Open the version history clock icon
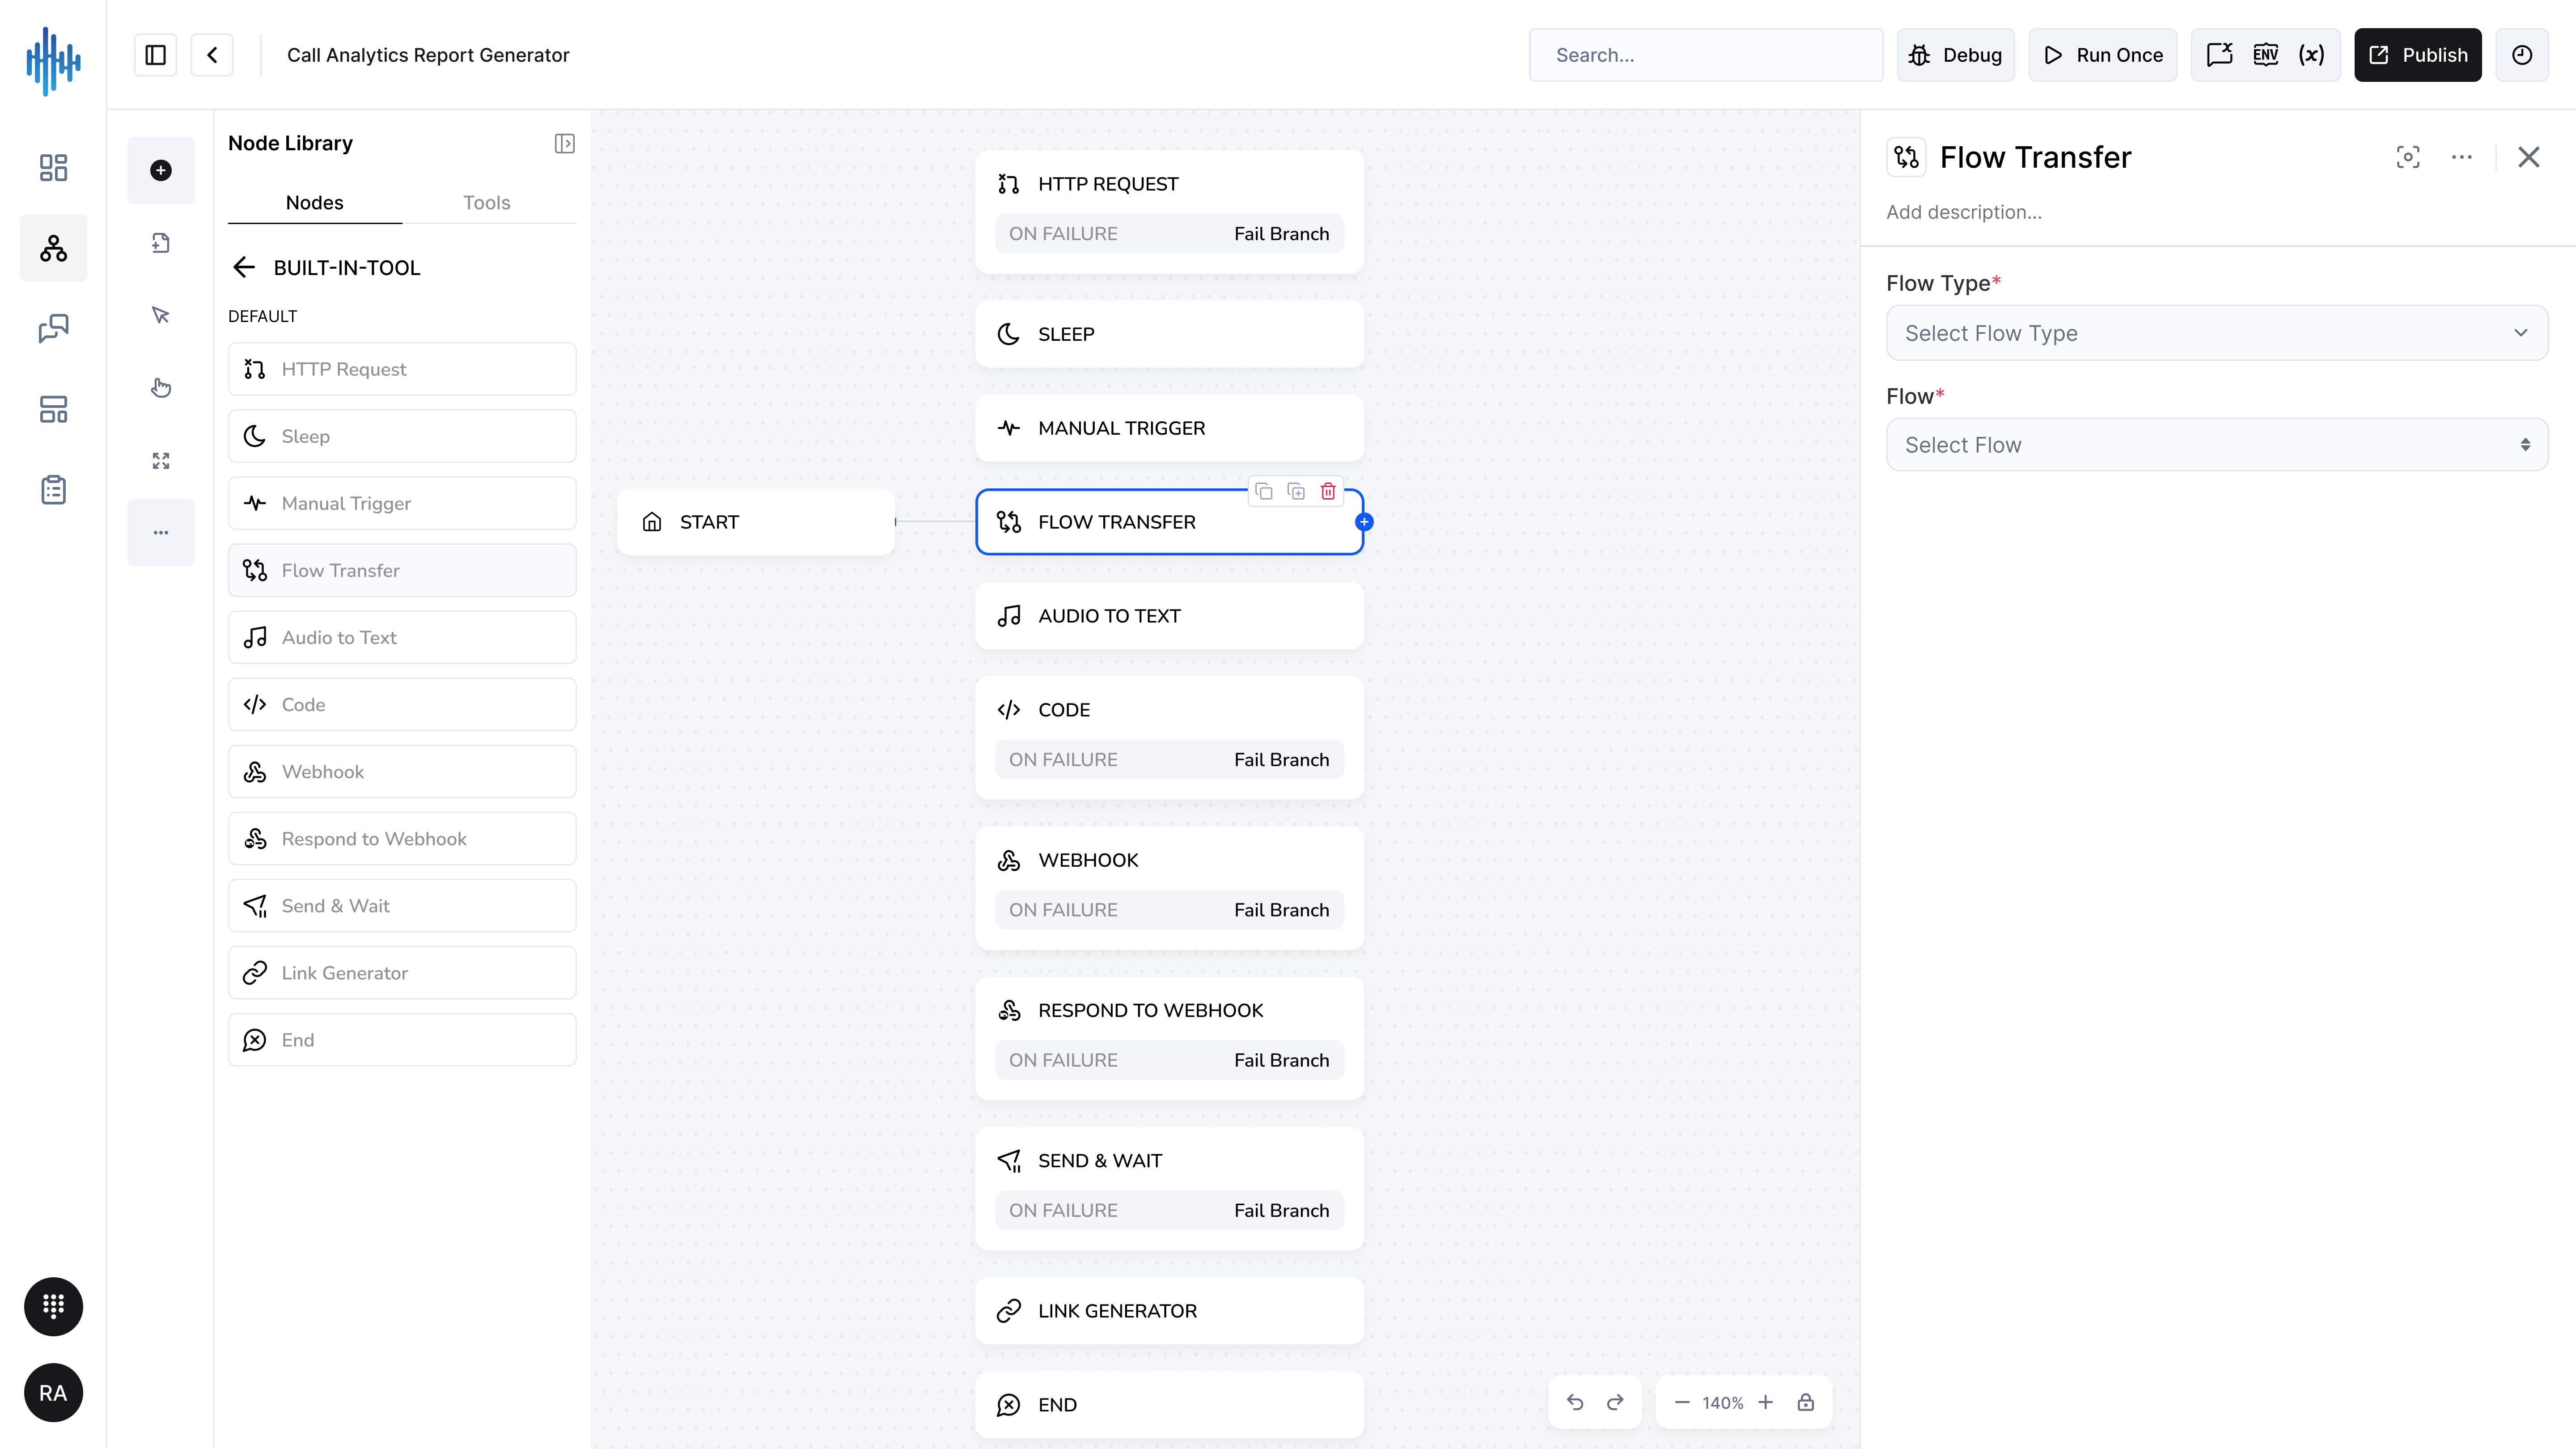The image size is (2576, 1449). click(x=2522, y=55)
